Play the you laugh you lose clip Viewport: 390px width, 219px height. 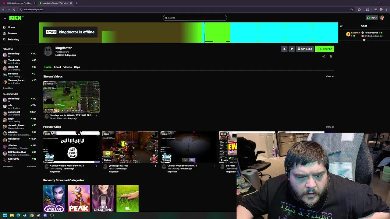[130, 147]
